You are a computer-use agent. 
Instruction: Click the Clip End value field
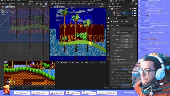pyautogui.click(x=127, y=47)
